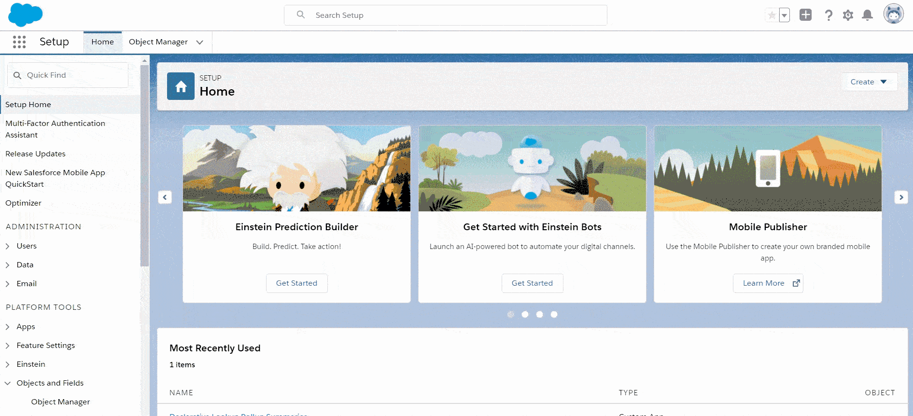Open the Object Manager tab
Image resolution: width=913 pixels, height=416 pixels.
tap(158, 42)
